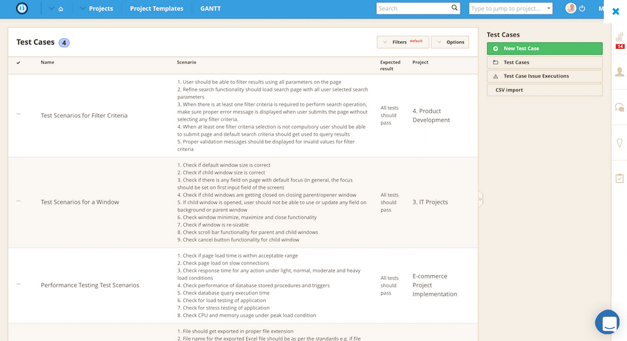Open the Performance Testing Test Scenarios test case
Viewport: 627px width, 341px height.
[90, 285]
